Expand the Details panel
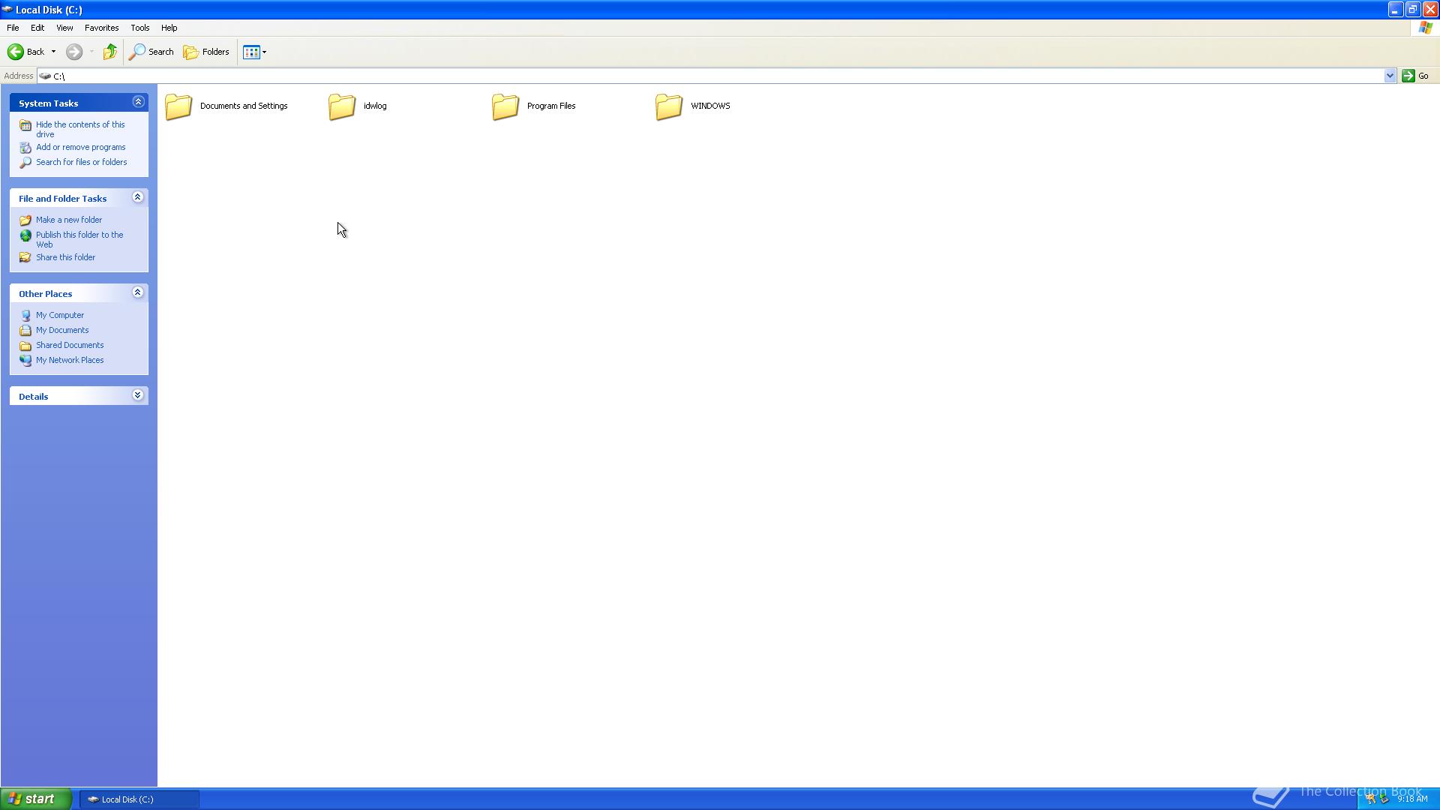This screenshot has width=1440, height=810. (137, 394)
